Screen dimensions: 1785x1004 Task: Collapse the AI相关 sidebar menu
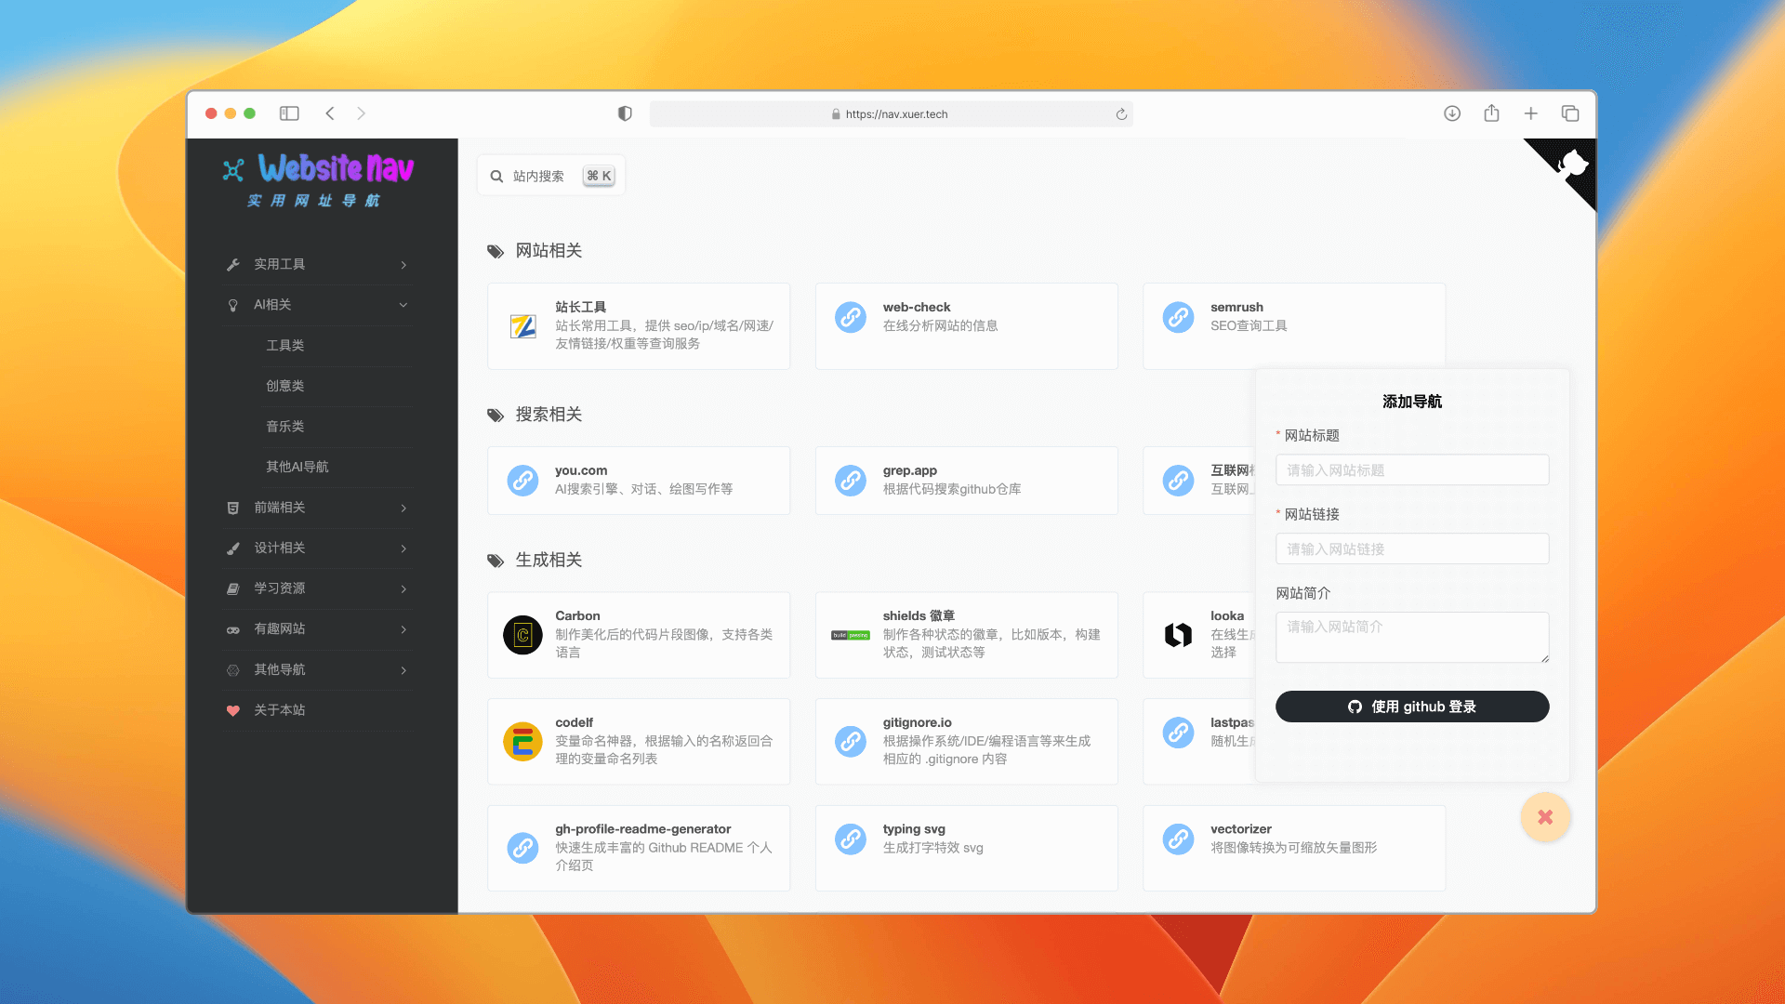pos(318,305)
